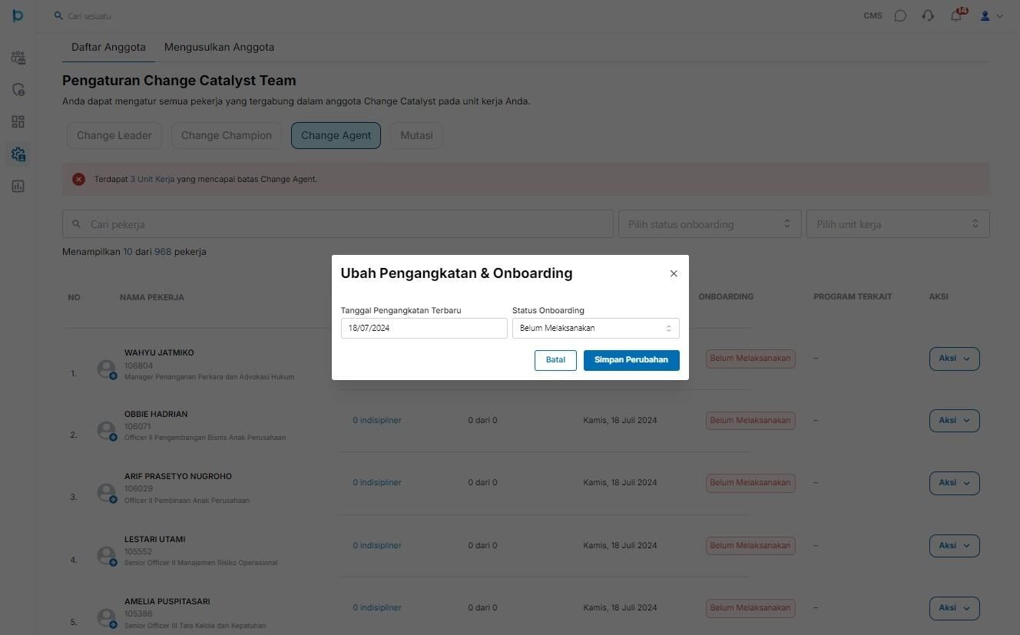The height and width of the screenshot is (635, 1020).
Task: Click the chat bubble icon in header
Action: 900,15
